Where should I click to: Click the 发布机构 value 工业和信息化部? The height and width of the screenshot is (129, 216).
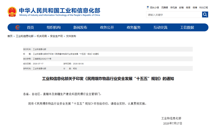click(39, 68)
